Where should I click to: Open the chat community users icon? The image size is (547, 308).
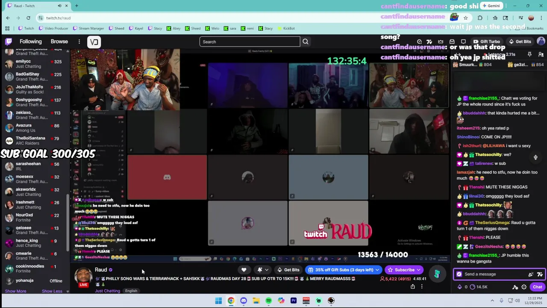(x=541, y=54)
